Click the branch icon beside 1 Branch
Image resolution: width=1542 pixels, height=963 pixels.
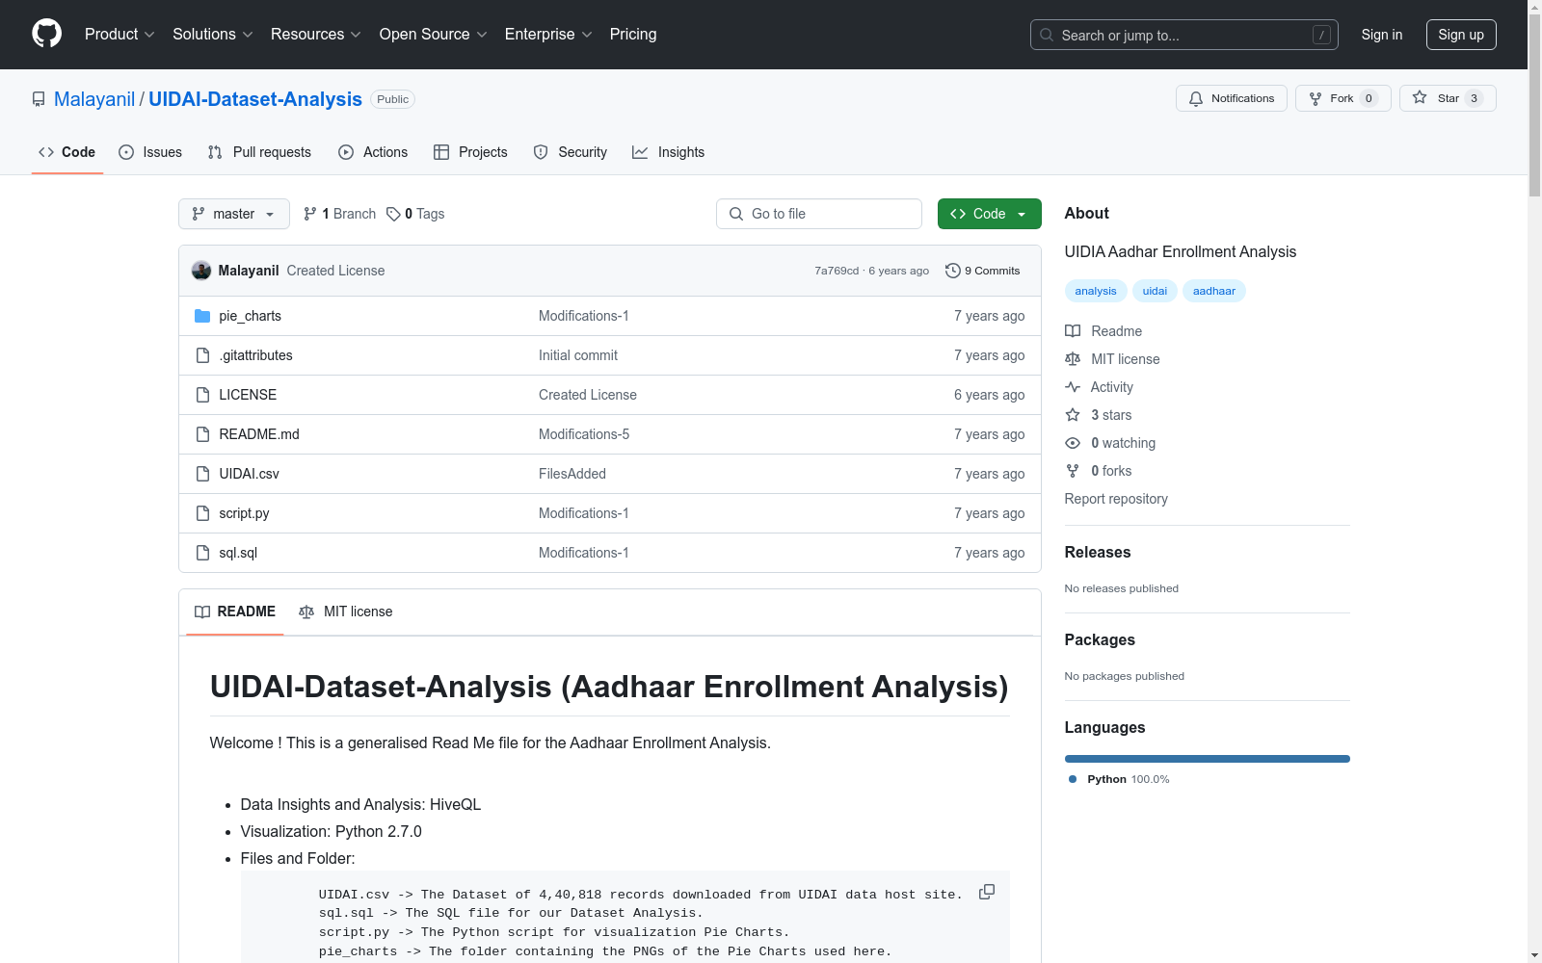click(x=310, y=214)
